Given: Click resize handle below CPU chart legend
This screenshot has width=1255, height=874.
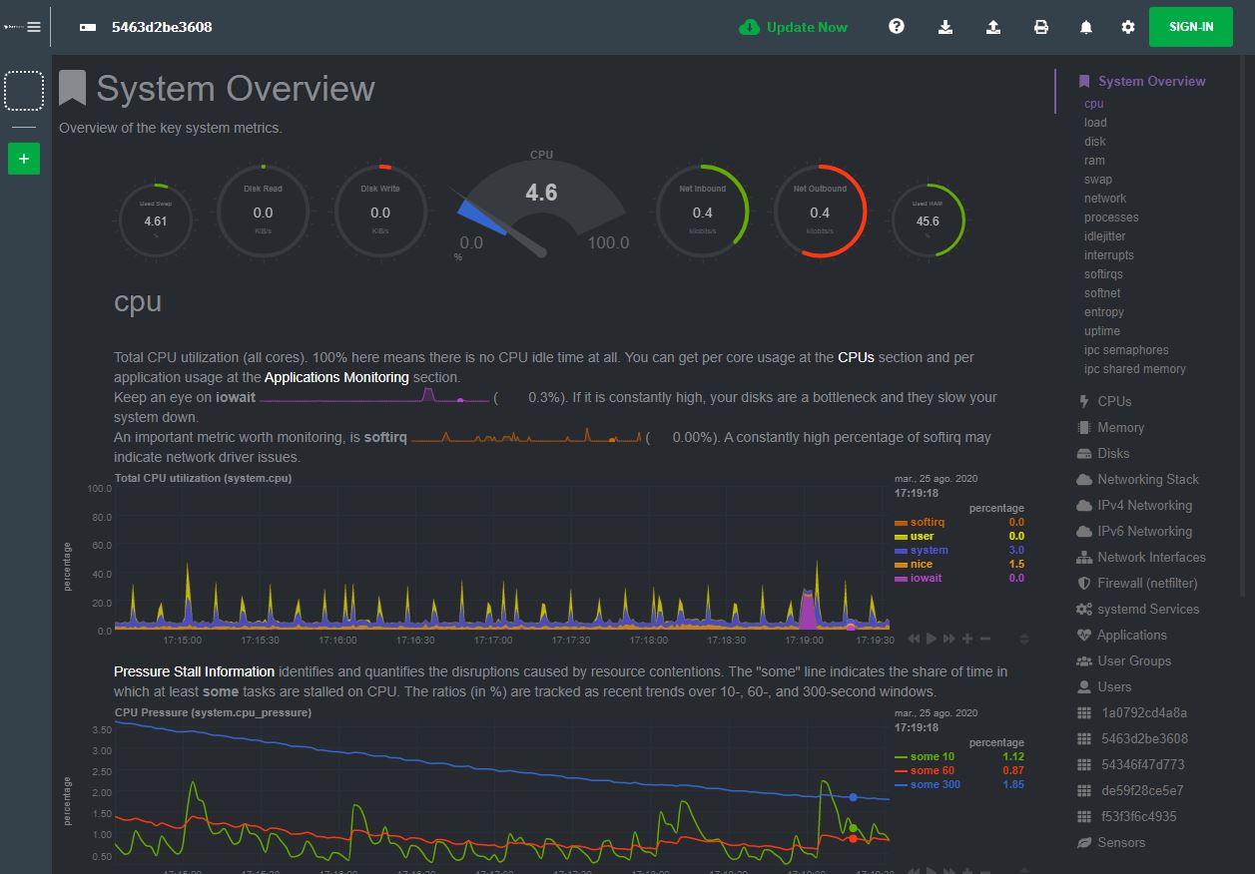Looking at the screenshot, I should [x=1023, y=639].
